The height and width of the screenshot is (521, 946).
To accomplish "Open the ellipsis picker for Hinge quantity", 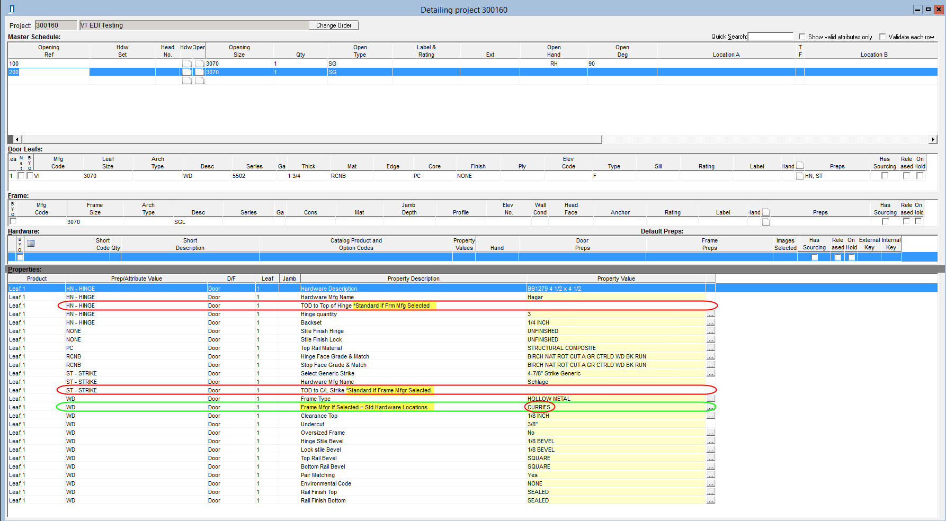I will point(711,315).
